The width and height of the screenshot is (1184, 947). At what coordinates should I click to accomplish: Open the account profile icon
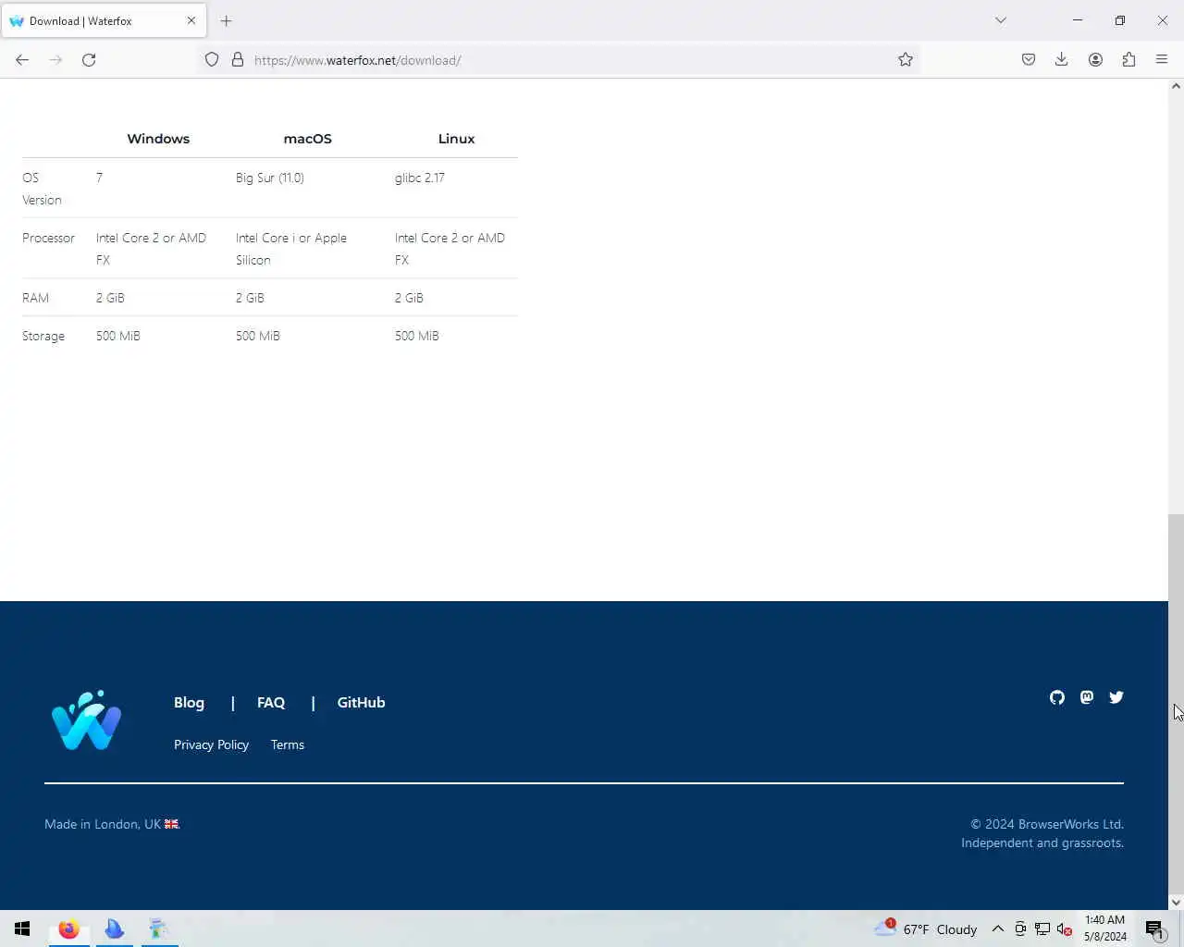click(x=1095, y=60)
